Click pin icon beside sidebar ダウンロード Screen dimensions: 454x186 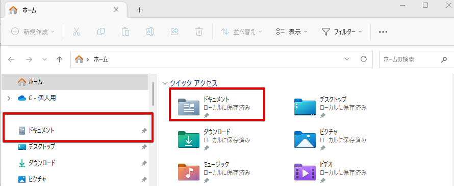[x=144, y=163]
